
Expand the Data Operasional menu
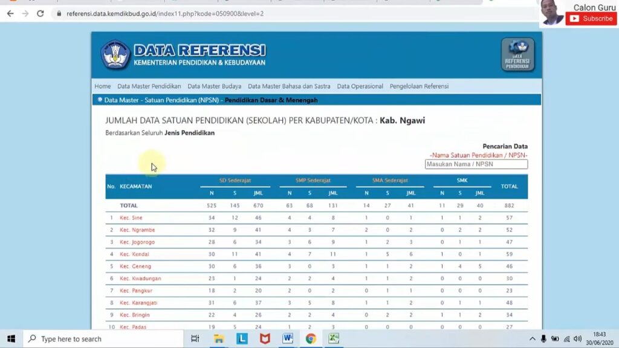[360, 86]
